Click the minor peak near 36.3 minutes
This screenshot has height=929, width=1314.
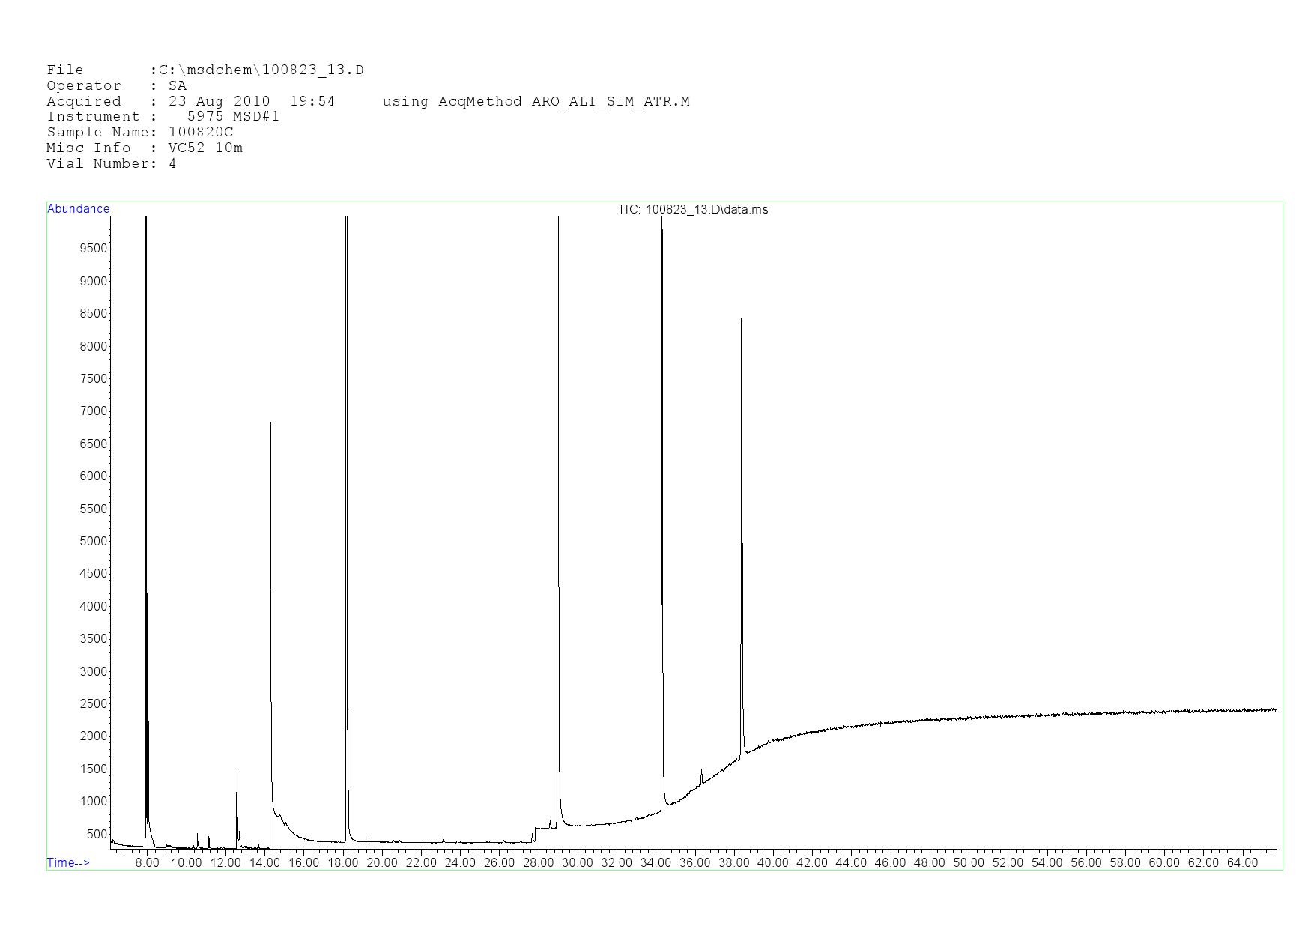tap(701, 771)
